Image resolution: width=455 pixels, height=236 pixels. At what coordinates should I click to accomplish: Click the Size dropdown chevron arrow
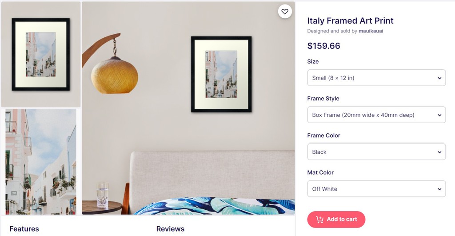click(x=439, y=78)
